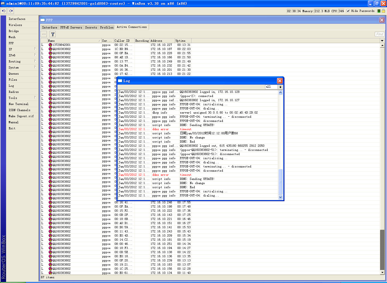Open the Log topic filter dropdown arrow
This screenshot has width=387, height=283.
280,87
